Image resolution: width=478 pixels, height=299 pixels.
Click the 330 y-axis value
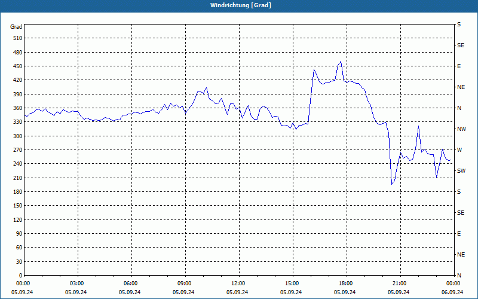click(18, 122)
